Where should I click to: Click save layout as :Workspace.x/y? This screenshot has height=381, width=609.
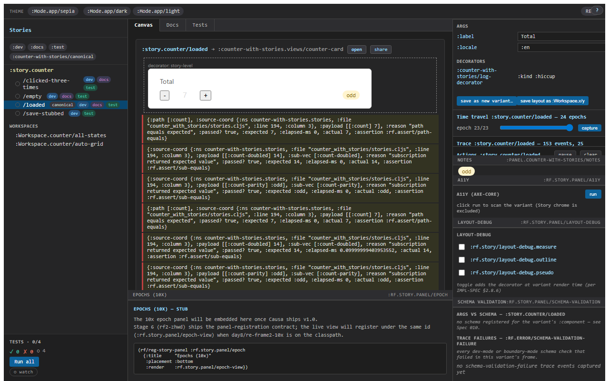click(x=553, y=101)
